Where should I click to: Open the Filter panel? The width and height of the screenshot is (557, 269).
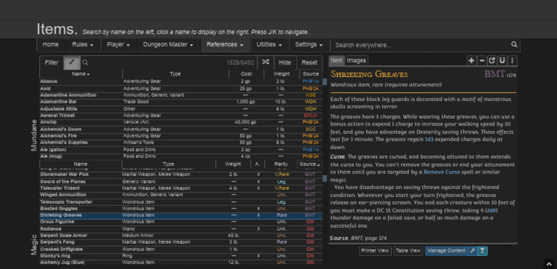click(x=51, y=62)
